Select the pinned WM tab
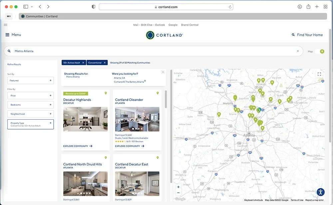This screenshot has width=333, height=205. coord(9,16)
